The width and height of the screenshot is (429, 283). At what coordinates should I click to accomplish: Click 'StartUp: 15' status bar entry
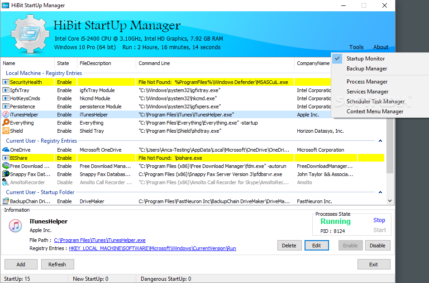coord(17,279)
